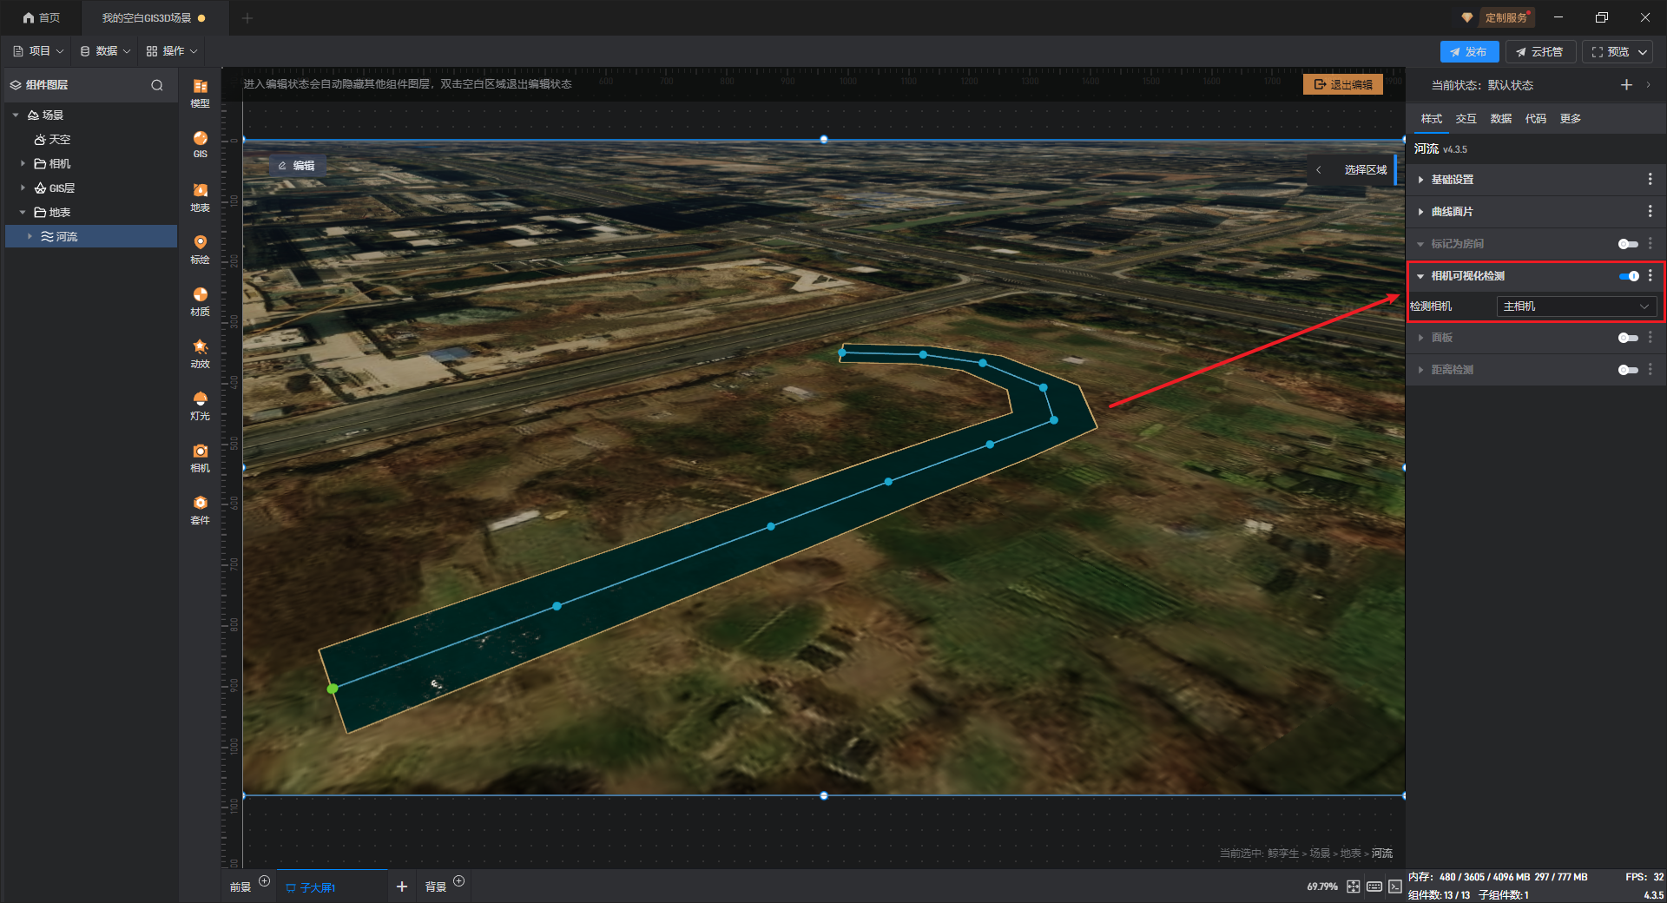Screen dimensions: 1667x903
Task: Turn on the 距离检测 toggle
Action: point(1628,370)
